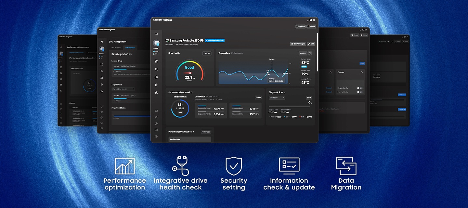Click the Disk Cleanup button
The height and width of the screenshot is (208, 468).
click(x=402, y=95)
